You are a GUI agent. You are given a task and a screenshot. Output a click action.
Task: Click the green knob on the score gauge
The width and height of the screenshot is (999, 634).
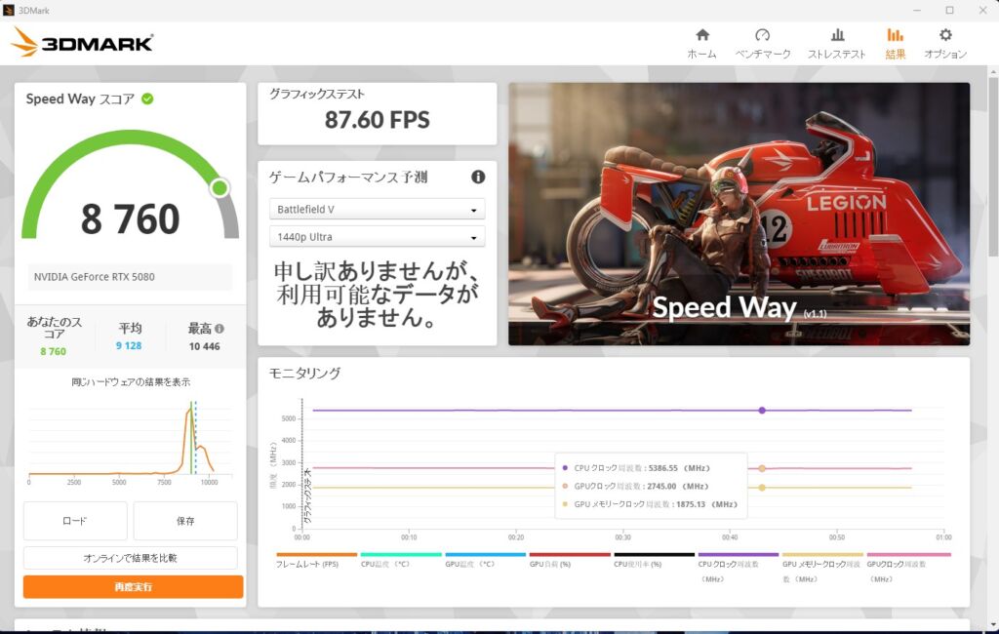tap(220, 188)
